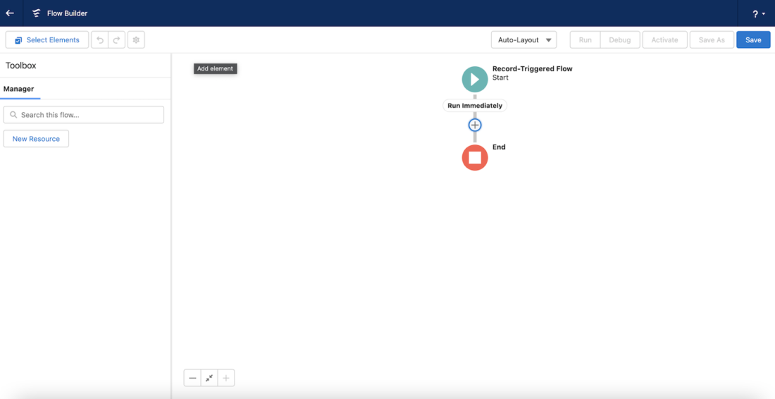The width and height of the screenshot is (775, 399).
Task: Redo the last action
Action: click(x=117, y=40)
